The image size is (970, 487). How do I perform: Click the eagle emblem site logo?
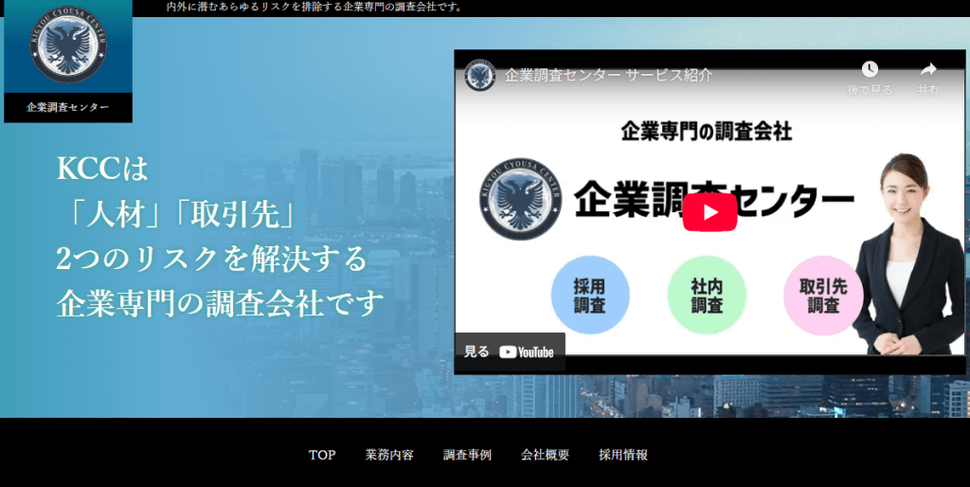[x=67, y=47]
